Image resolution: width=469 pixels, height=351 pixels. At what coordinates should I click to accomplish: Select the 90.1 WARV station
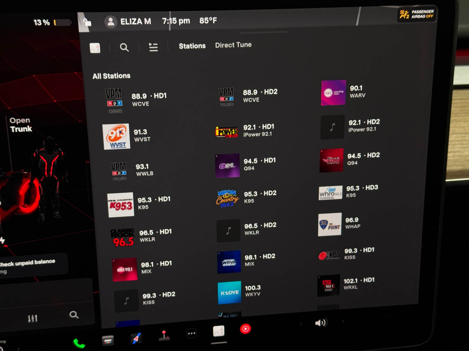coord(344,92)
